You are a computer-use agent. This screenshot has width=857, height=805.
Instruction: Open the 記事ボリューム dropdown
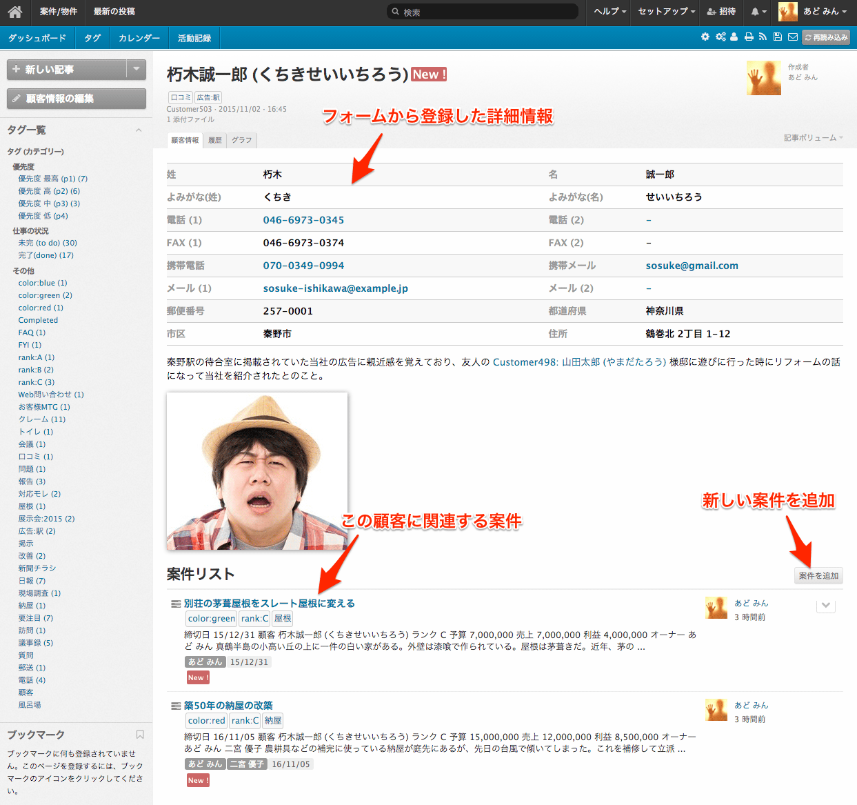(x=814, y=138)
